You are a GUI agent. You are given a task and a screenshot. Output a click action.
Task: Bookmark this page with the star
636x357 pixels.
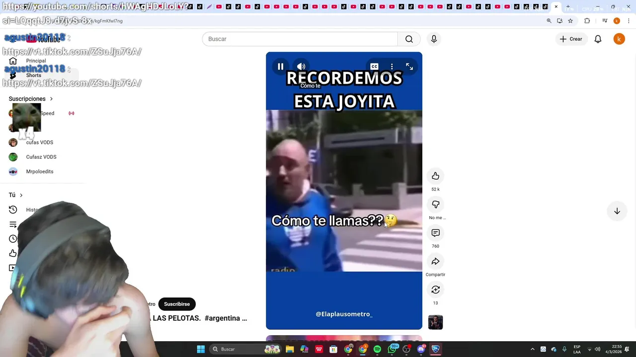tap(570, 21)
